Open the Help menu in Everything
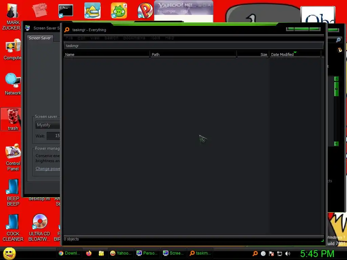This screenshot has height=260, width=347. [169, 38]
